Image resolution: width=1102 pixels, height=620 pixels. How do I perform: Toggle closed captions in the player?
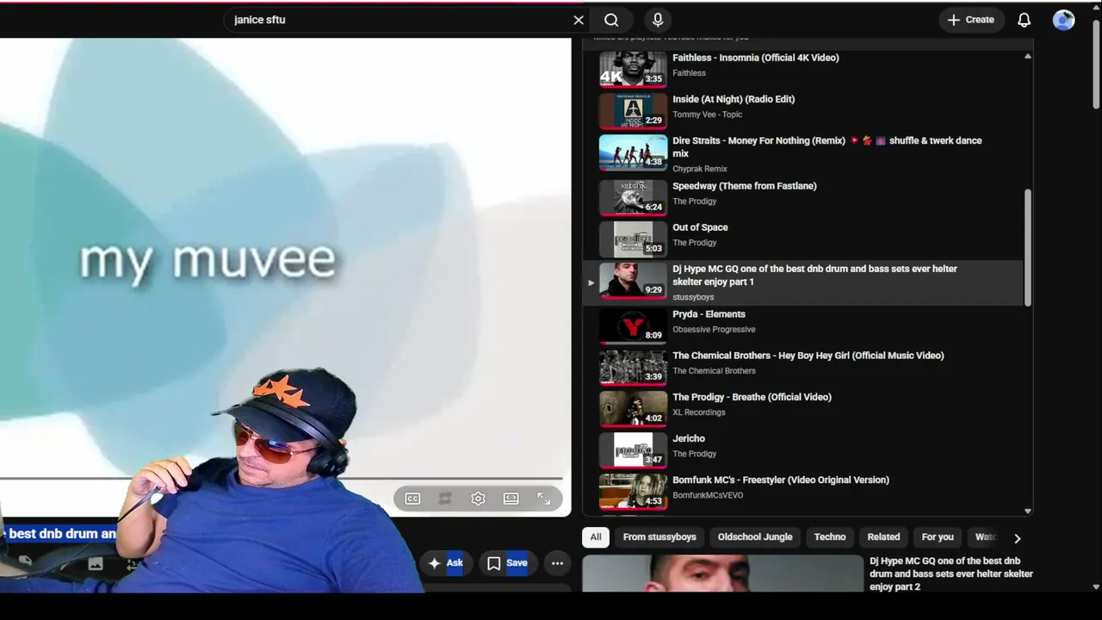click(412, 499)
